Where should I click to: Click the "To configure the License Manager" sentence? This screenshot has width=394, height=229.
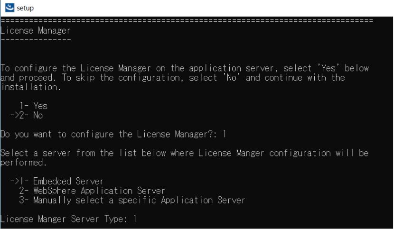tap(184, 68)
